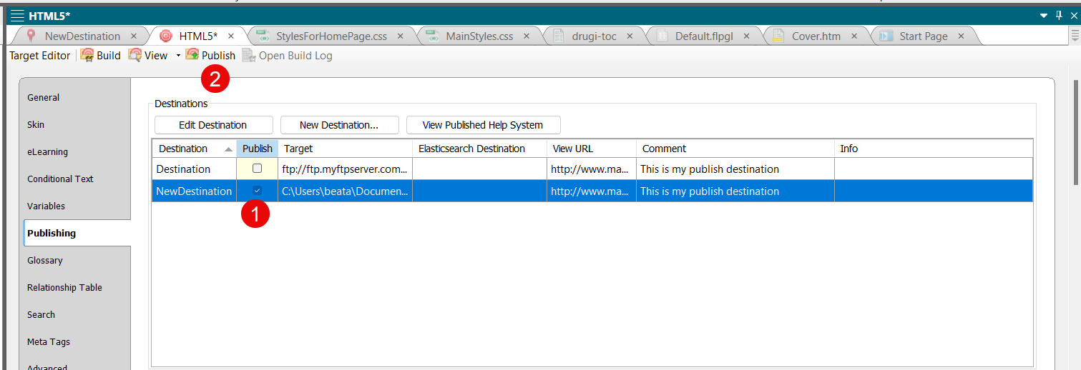Open the Meta Tags section

(x=75, y=342)
